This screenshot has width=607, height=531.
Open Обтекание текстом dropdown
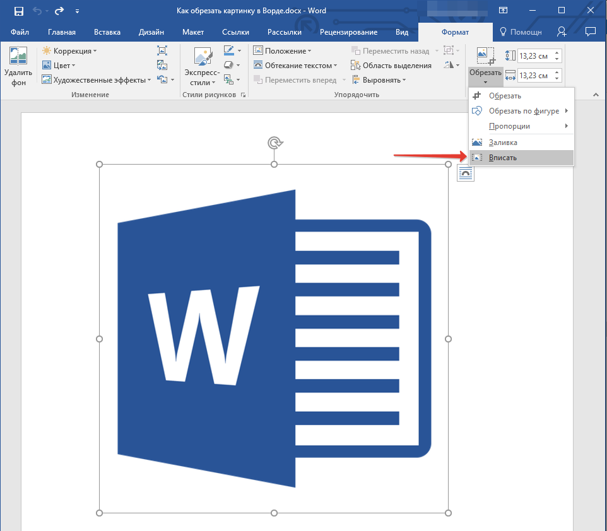click(295, 66)
